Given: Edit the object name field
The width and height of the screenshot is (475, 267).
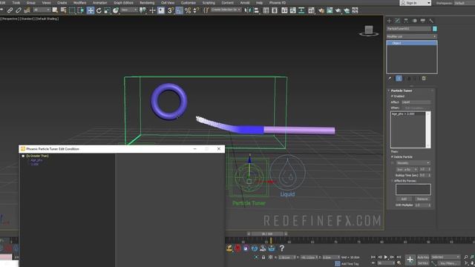Looking at the screenshot, I should [409, 28].
